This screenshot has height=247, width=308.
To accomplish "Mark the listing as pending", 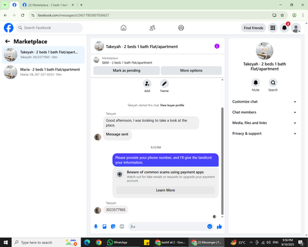I will coord(126,70).
